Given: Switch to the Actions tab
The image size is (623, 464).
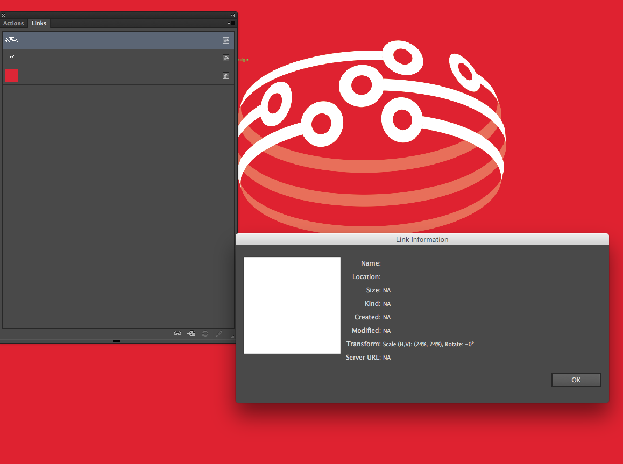Looking at the screenshot, I should 13,24.
